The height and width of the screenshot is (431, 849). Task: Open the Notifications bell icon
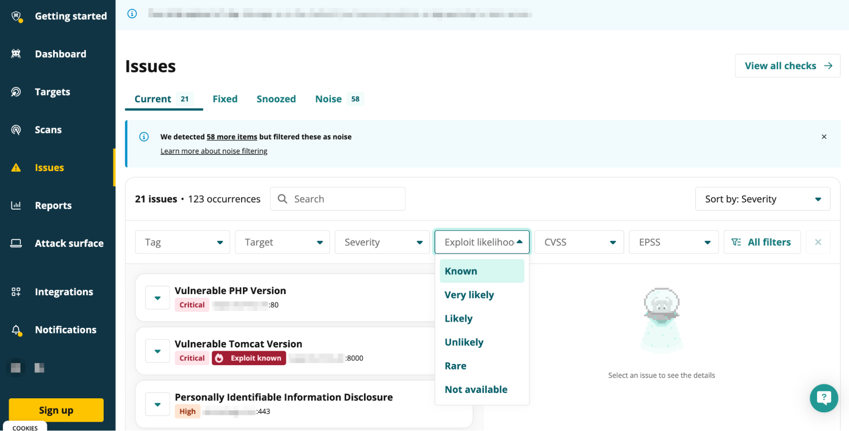(x=16, y=330)
